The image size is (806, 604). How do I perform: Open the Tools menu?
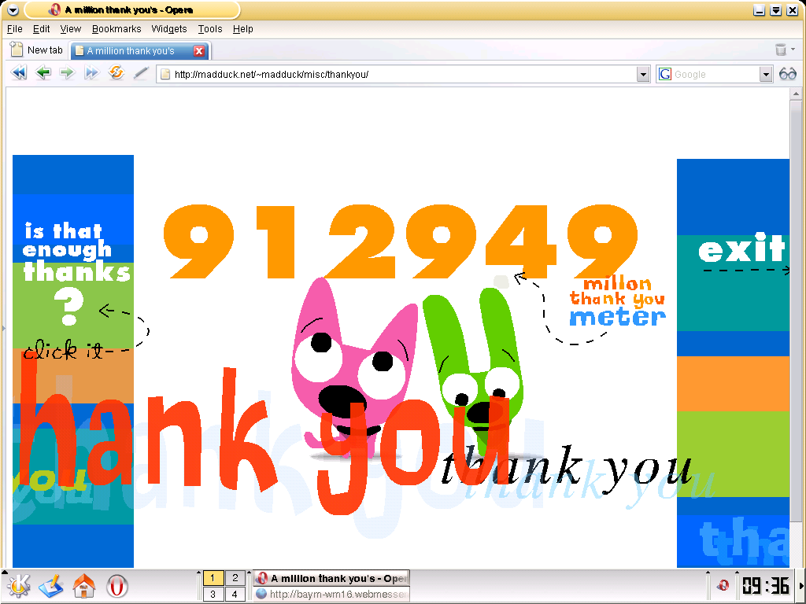209,29
